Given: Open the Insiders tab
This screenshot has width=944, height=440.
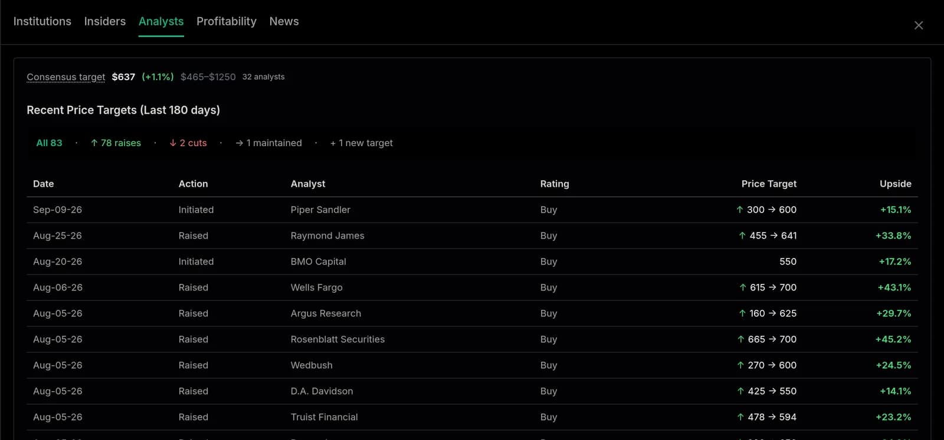Looking at the screenshot, I should (x=105, y=21).
